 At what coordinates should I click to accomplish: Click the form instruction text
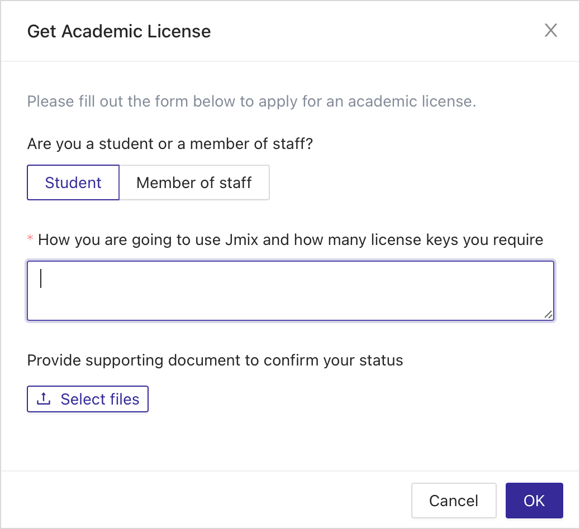pos(251,101)
